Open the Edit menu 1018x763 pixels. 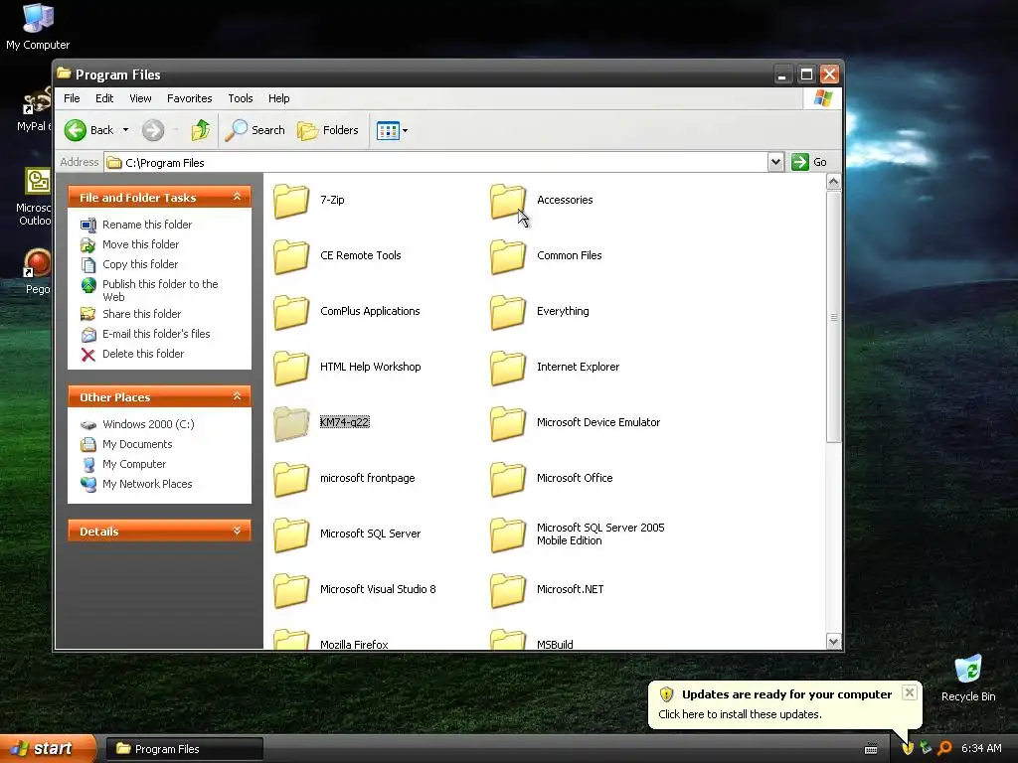pos(103,98)
